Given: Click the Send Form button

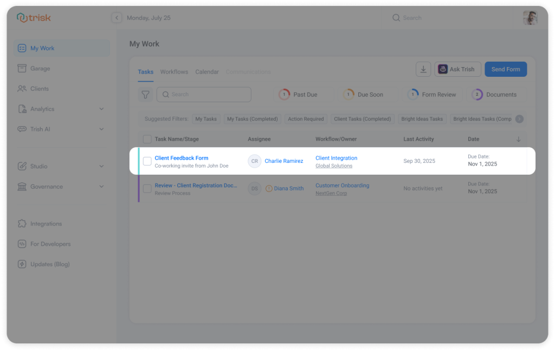Looking at the screenshot, I should click(x=506, y=69).
